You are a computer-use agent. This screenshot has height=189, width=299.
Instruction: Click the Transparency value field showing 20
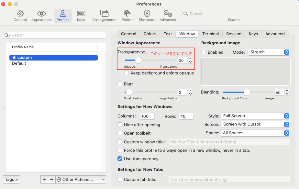click(182, 60)
